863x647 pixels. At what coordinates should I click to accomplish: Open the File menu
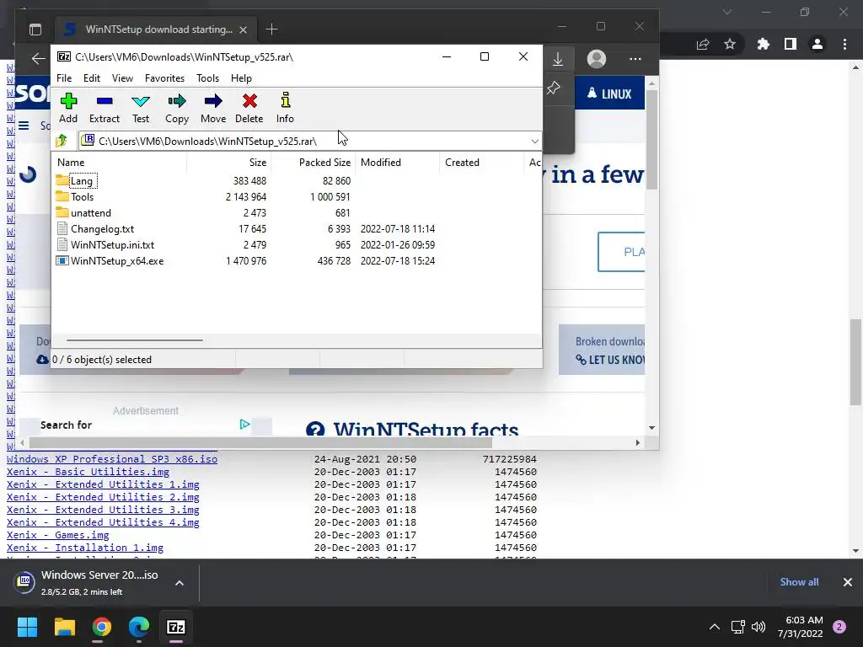tap(64, 78)
